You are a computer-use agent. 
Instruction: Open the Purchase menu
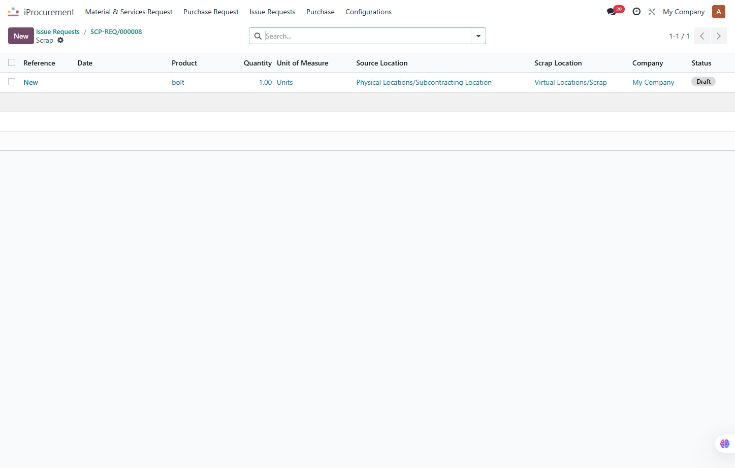tap(321, 12)
